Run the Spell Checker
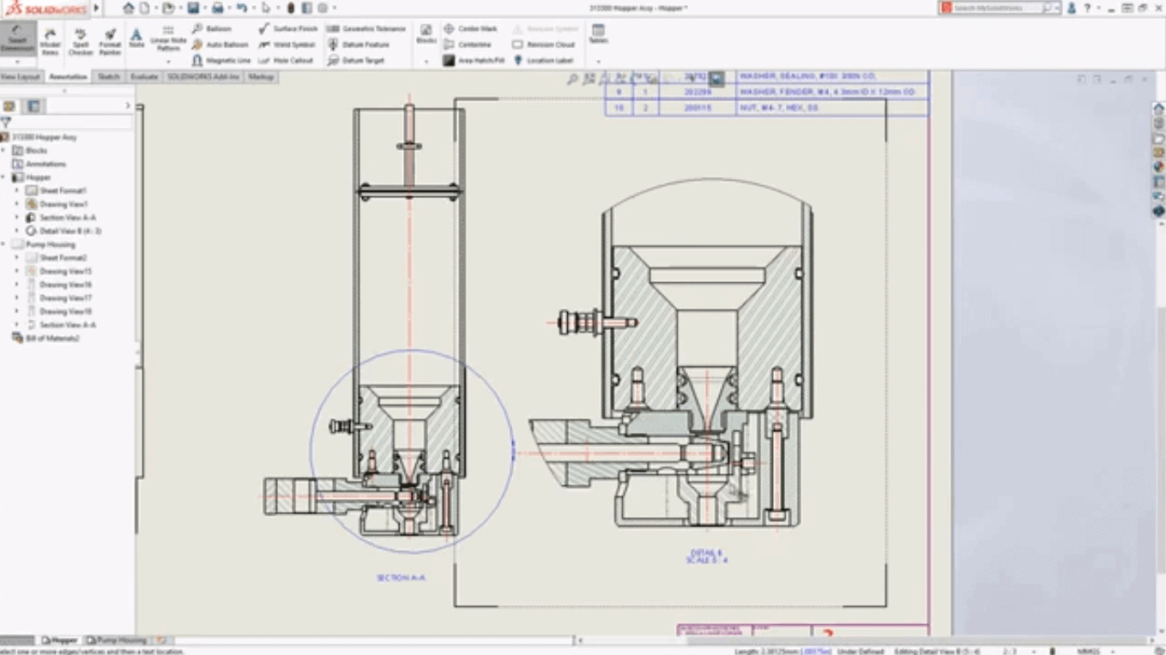Screen dimensions: 1166x655 [x=81, y=41]
